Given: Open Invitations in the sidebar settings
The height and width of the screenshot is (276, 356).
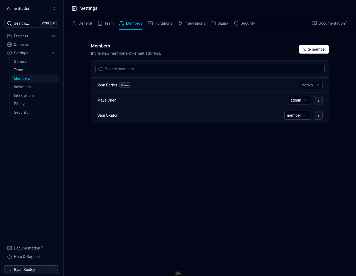Looking at the screenshot, I should tap(35, 87).
